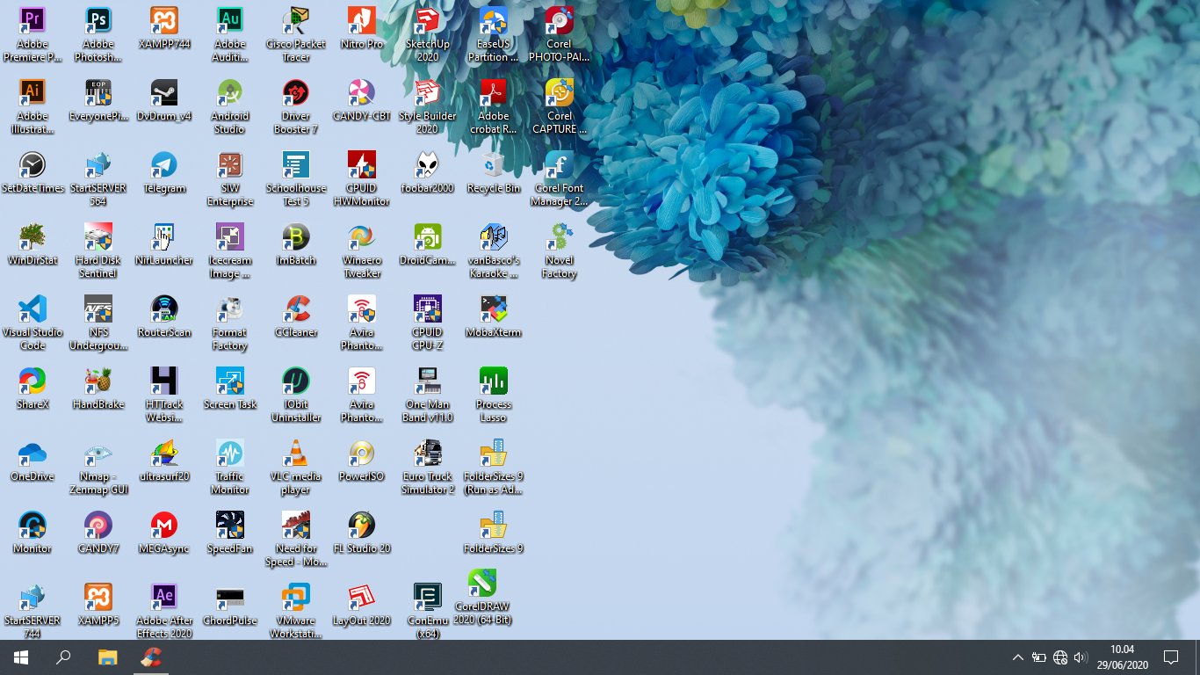Select the RouterScan icon
The height and width of the screenshot is (675, 1200).
point(164,316)
